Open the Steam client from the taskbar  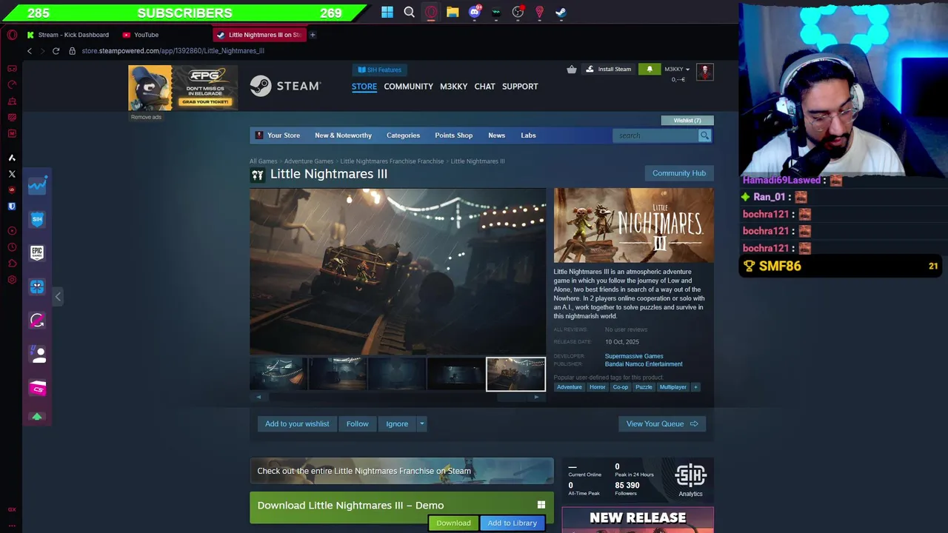coord(561,12)
